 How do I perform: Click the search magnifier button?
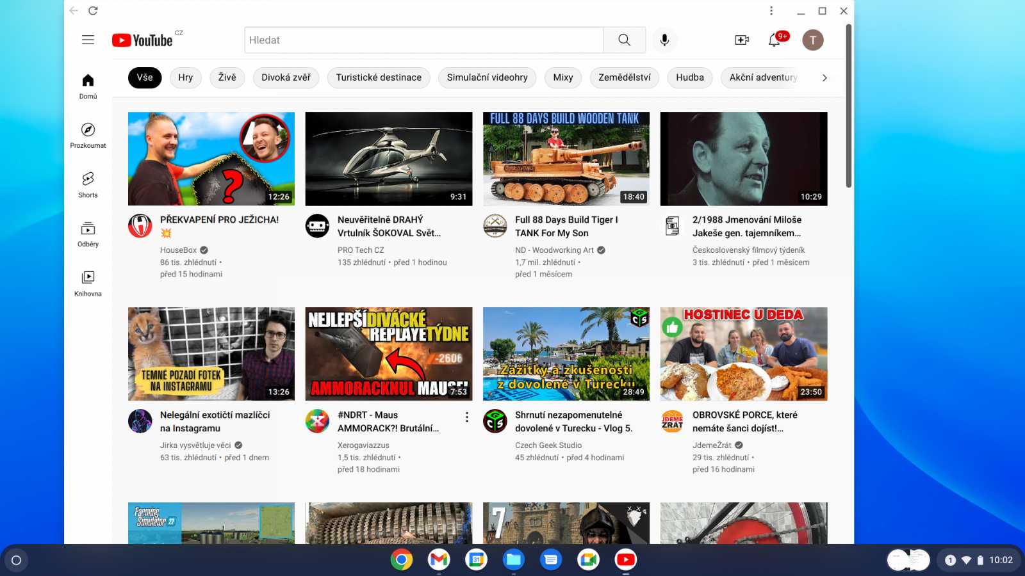[624, 40]
